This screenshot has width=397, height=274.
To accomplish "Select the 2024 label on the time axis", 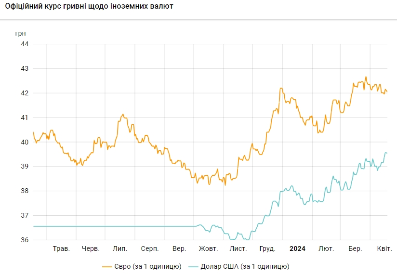I will [297, 249].
